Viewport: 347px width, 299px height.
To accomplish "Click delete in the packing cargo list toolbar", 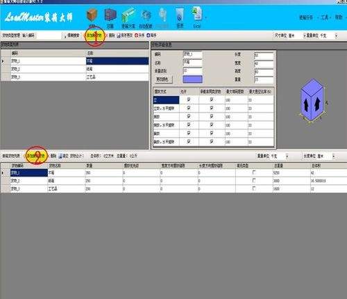I will (53, 156).
